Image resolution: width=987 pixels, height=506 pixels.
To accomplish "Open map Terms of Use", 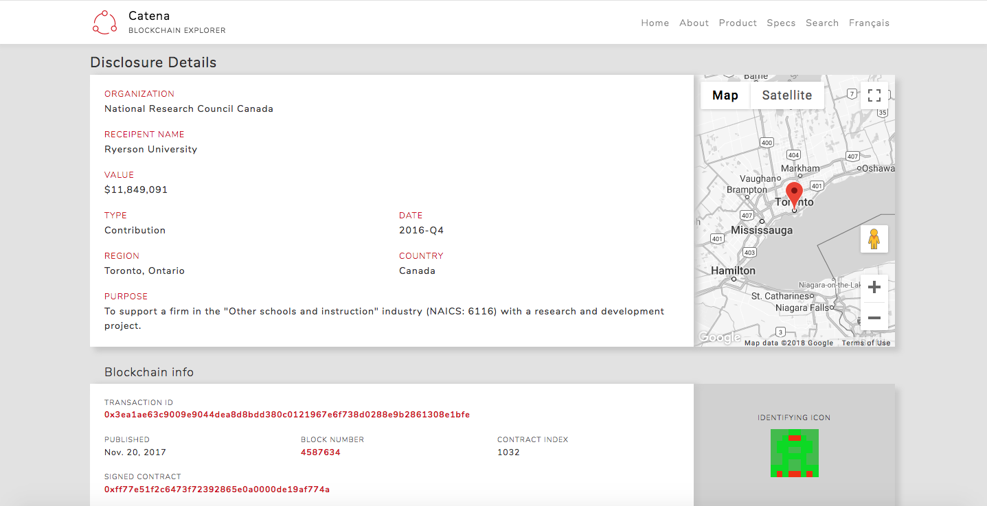I will click(x=866, y=343).
